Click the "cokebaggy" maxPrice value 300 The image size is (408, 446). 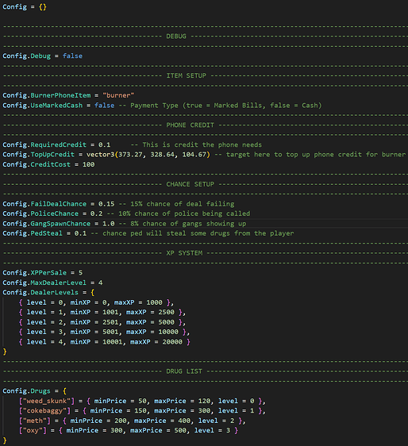[x=204, y=411]
